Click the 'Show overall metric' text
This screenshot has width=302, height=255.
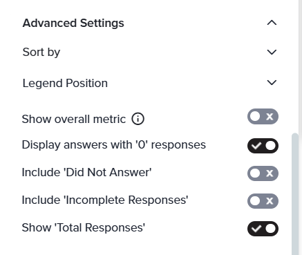pos(74,119)
